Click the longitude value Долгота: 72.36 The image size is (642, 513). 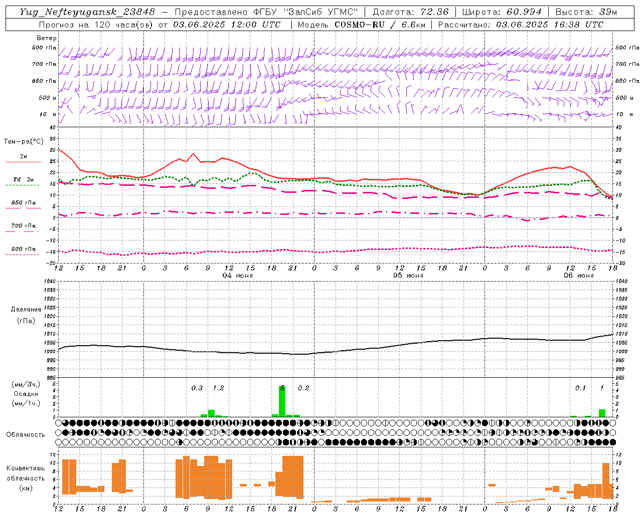pyautogui.click(x=410, y=12)
